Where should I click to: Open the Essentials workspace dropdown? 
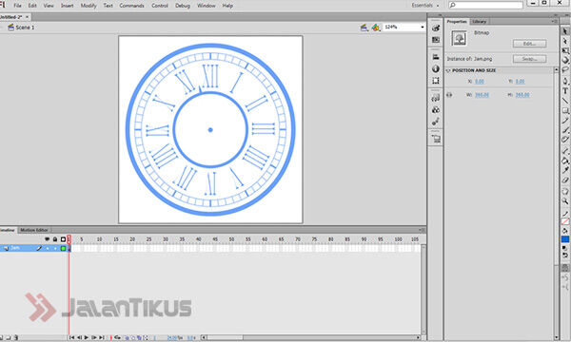425,6
